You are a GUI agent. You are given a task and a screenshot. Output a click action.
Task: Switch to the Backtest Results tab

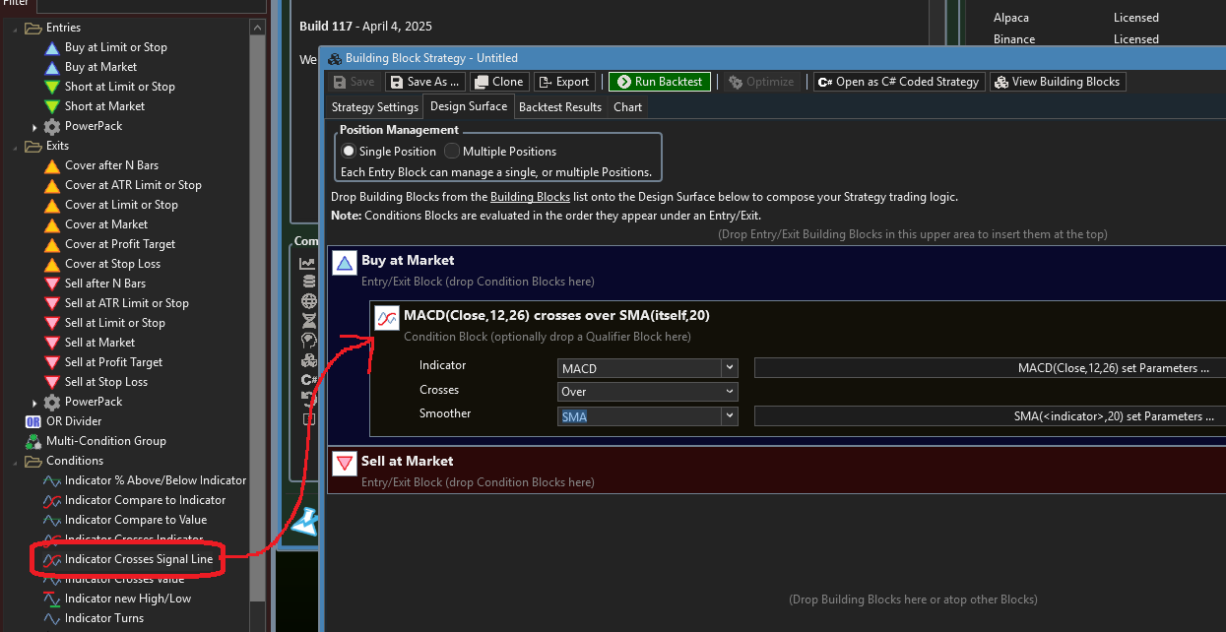coord(559,107)
